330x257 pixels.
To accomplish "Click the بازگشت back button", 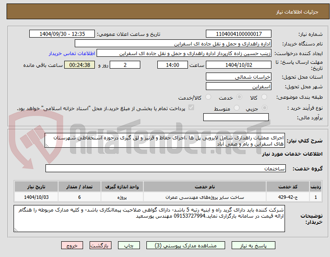I will pyautogui.click(x=101, y=246).
